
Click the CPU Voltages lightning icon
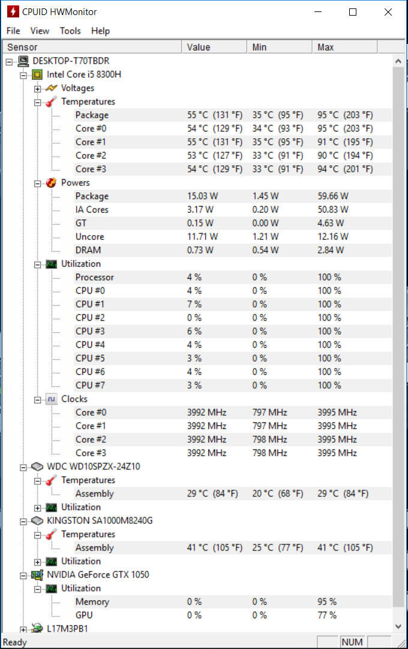tap(51, 88)
